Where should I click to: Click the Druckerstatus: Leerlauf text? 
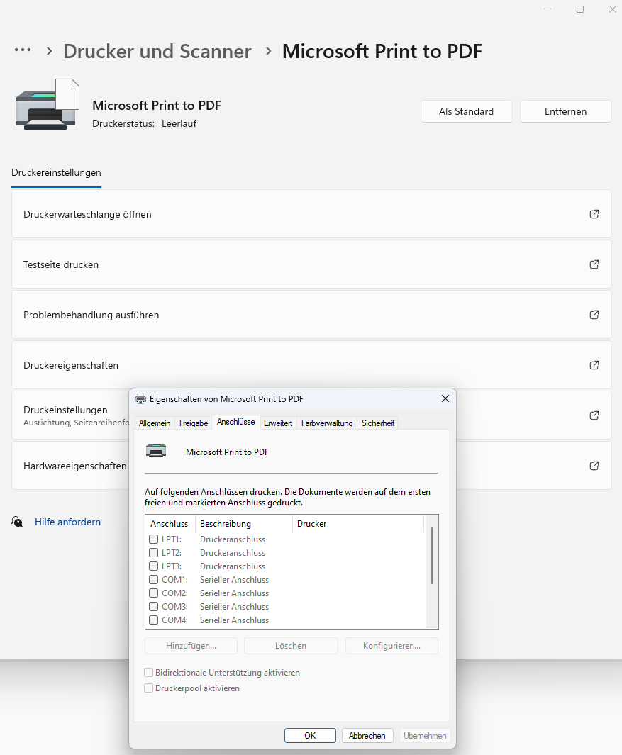[x=145, y=124]
